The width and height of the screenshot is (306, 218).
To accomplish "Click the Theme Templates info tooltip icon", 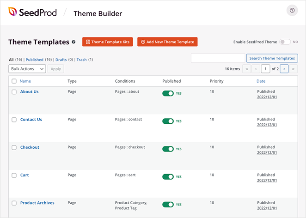I will [x=73, y=42].
